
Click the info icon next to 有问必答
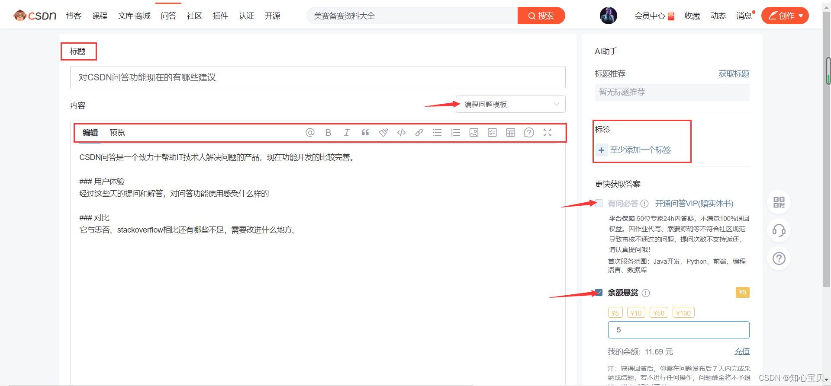(644, 204)
